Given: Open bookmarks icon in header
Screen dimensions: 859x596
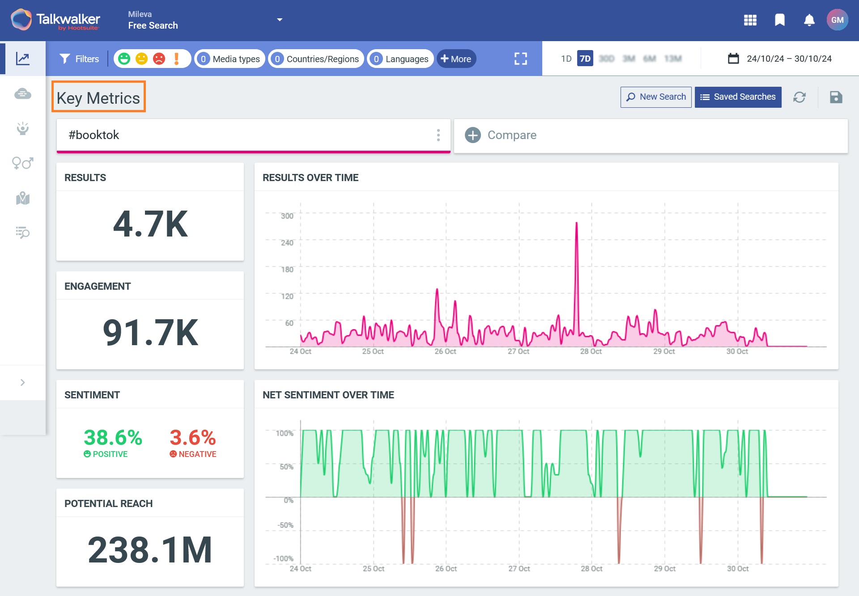Looking at the screenshot, I should 780,20.
